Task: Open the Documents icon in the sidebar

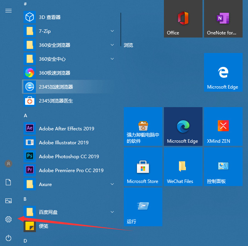Action: pyautogui.click(x=8, y=182)
